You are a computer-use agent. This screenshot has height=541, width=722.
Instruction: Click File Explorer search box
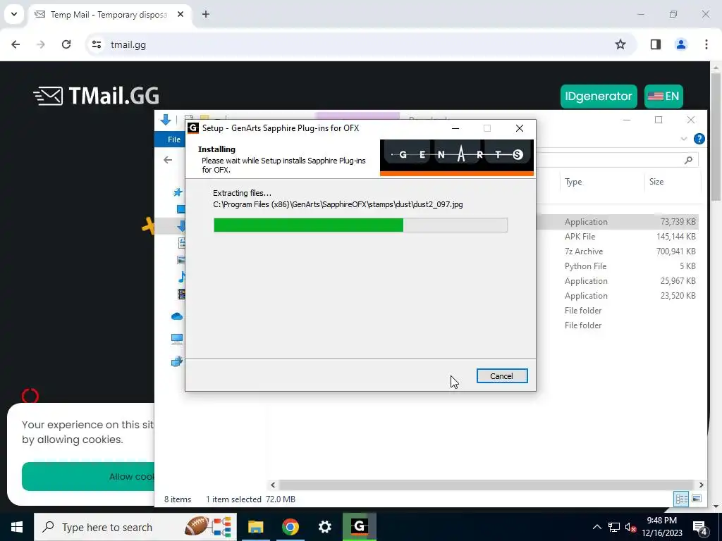coord(617,160)
